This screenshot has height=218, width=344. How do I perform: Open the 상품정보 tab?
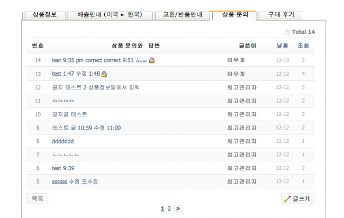click(x=44, y=15)
